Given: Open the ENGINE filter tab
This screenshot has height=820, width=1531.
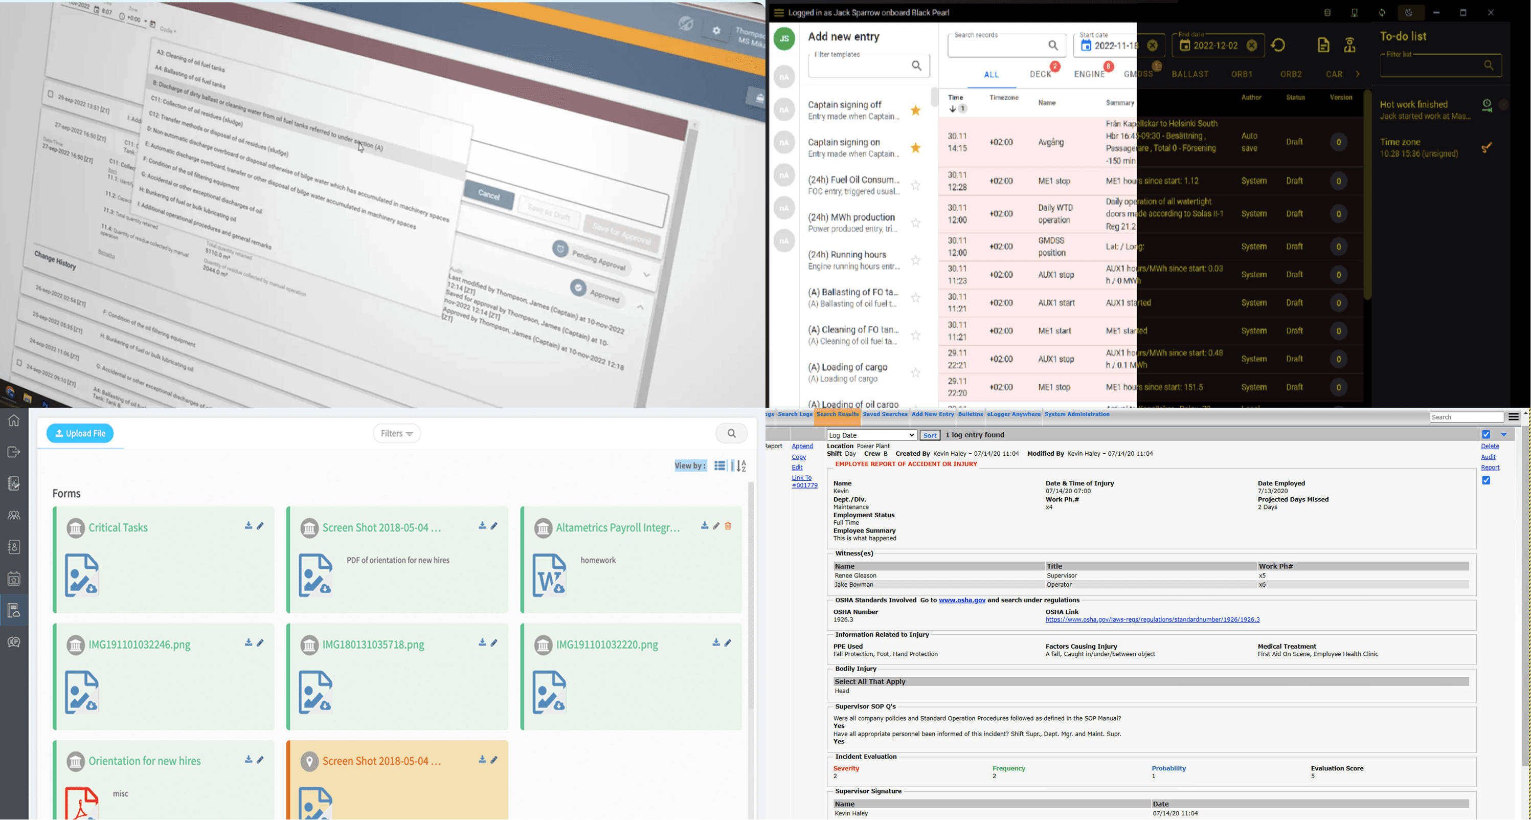Looking at the screenshot, I should point(1091,74).
